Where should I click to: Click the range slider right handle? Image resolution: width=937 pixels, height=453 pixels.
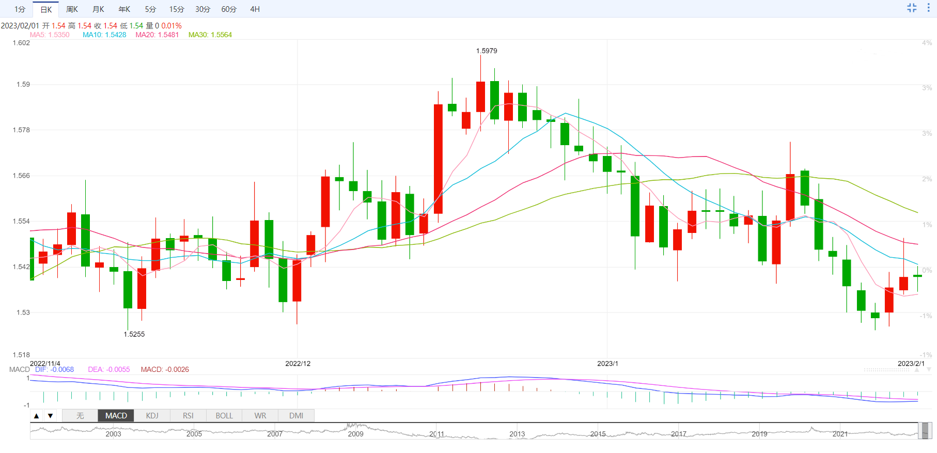(x=930, y=431)
